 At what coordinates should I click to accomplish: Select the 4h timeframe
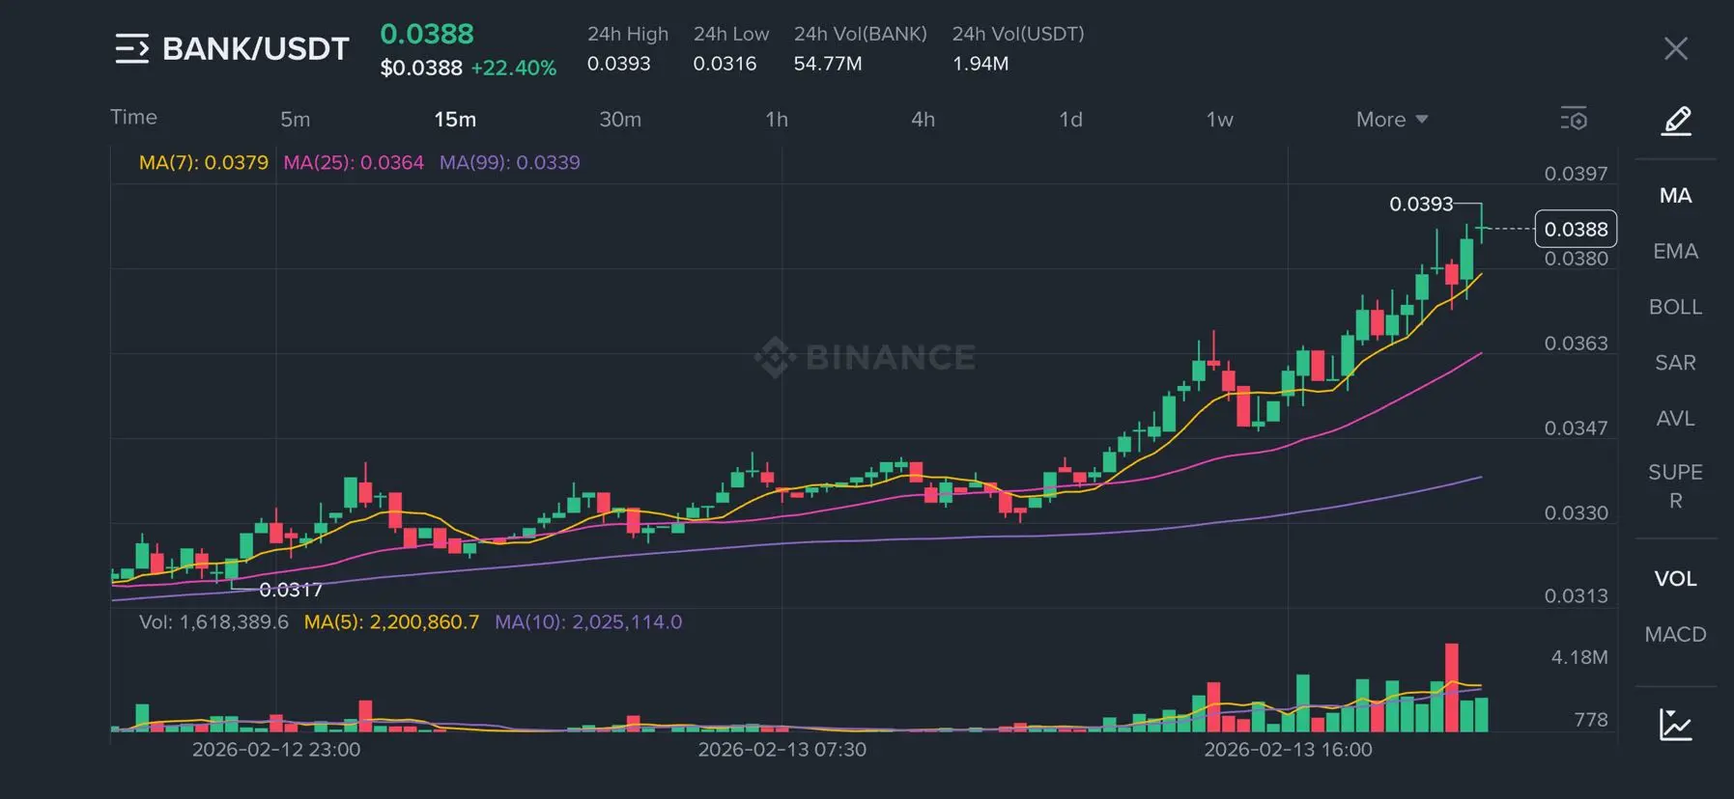(x=923, y=120)
